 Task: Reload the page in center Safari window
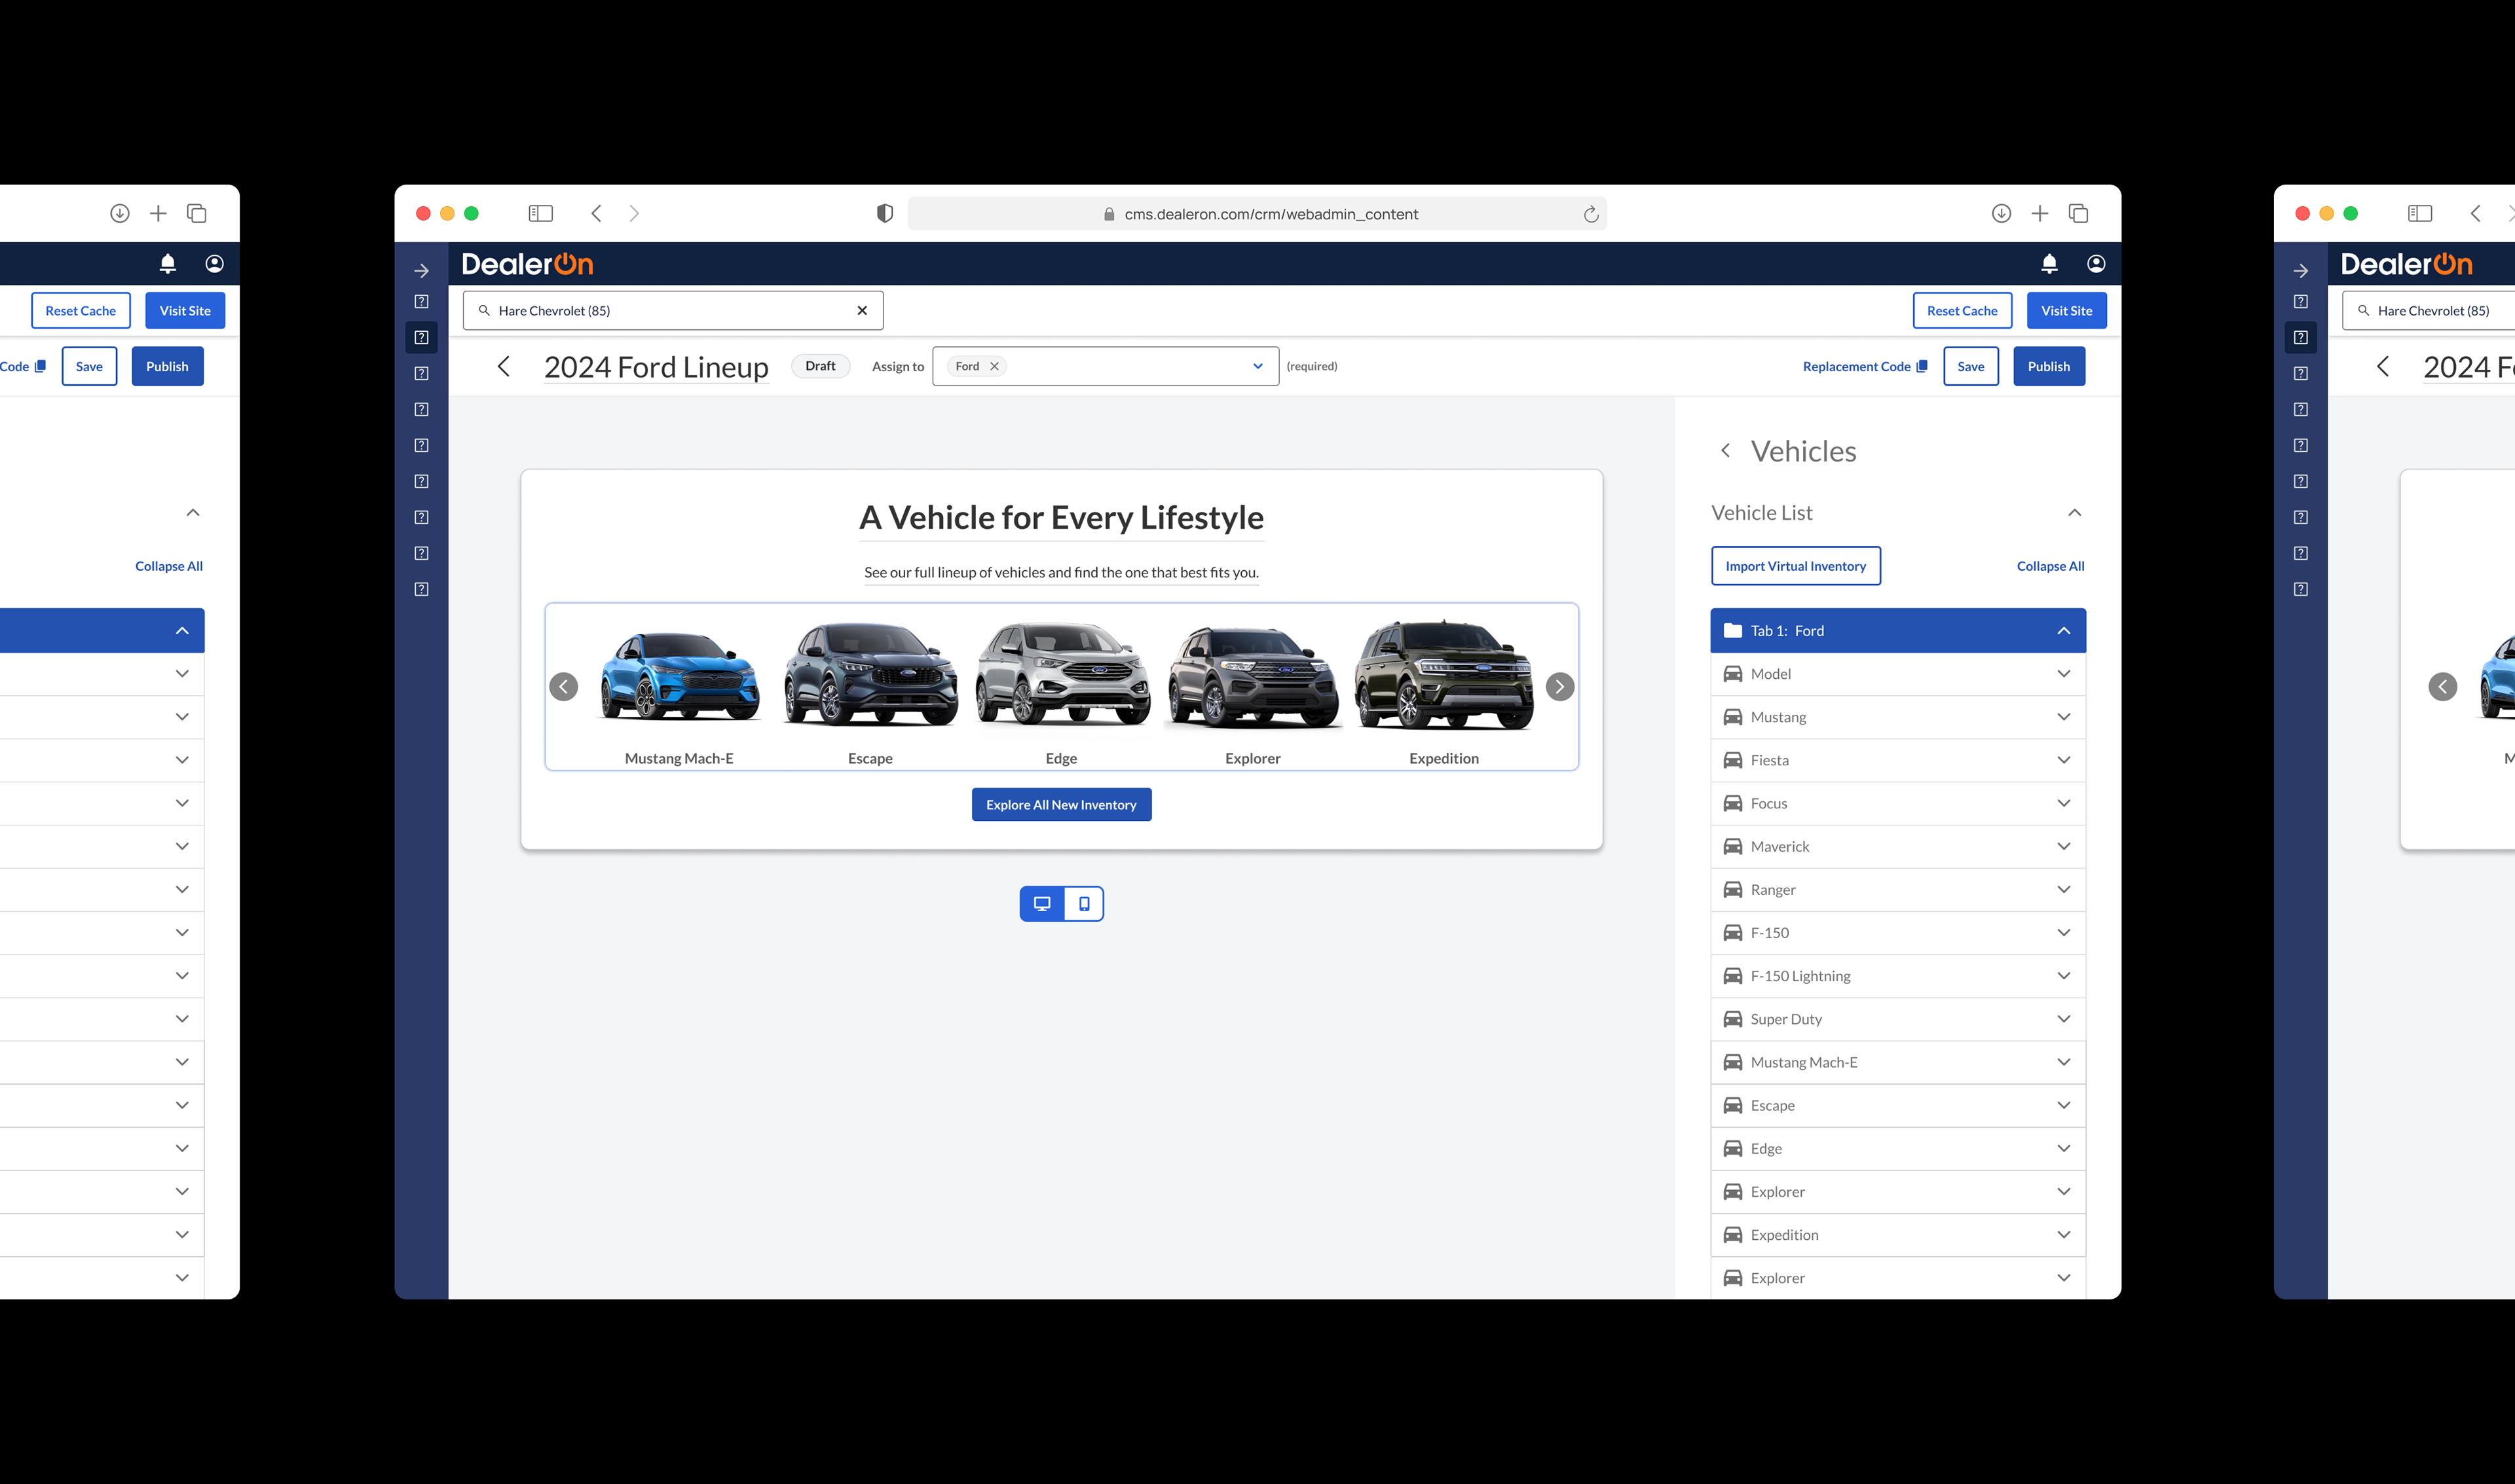(1591, 214)
